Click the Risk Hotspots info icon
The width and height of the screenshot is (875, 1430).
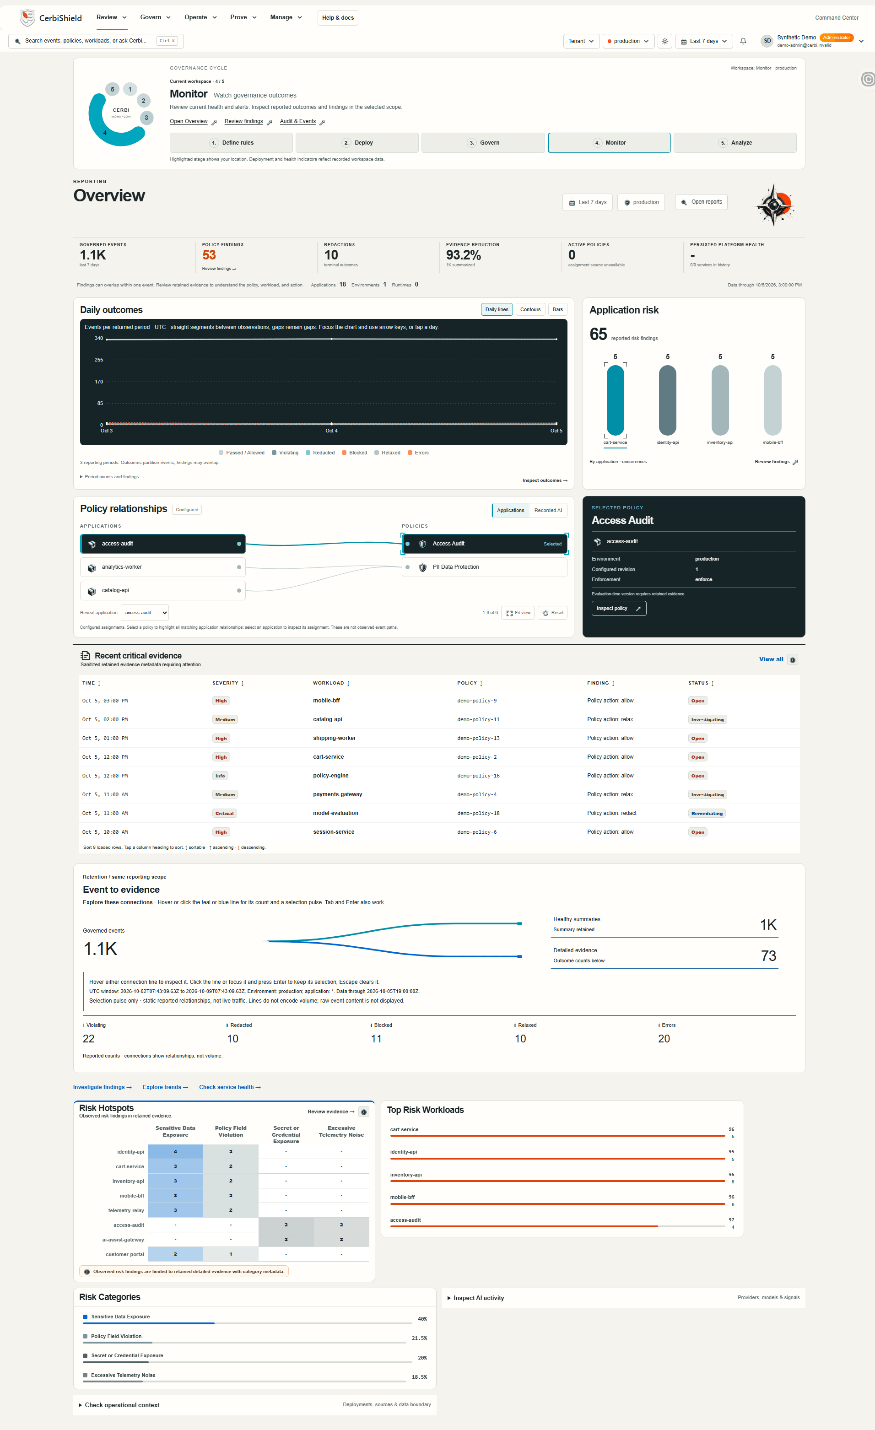(x=364, y=1112)
